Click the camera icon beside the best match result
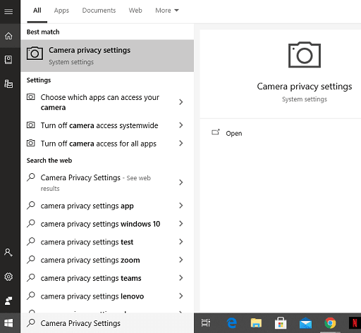361x333 pixels. (35, 54)
